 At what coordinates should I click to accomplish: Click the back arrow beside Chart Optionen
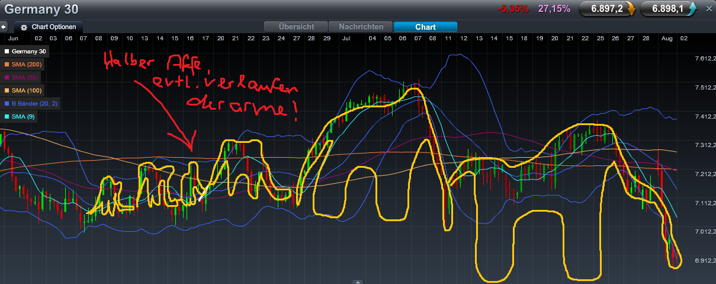pos(4,27)
